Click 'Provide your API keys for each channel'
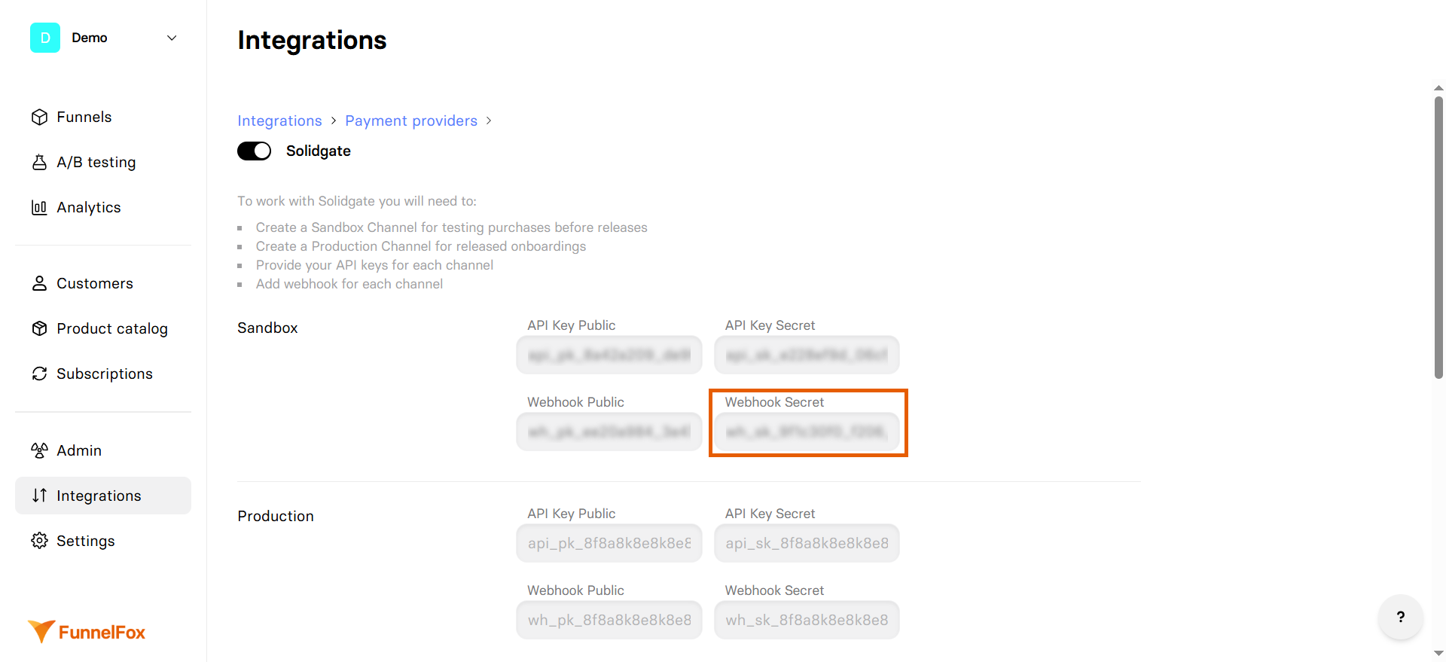 [374, 265]
